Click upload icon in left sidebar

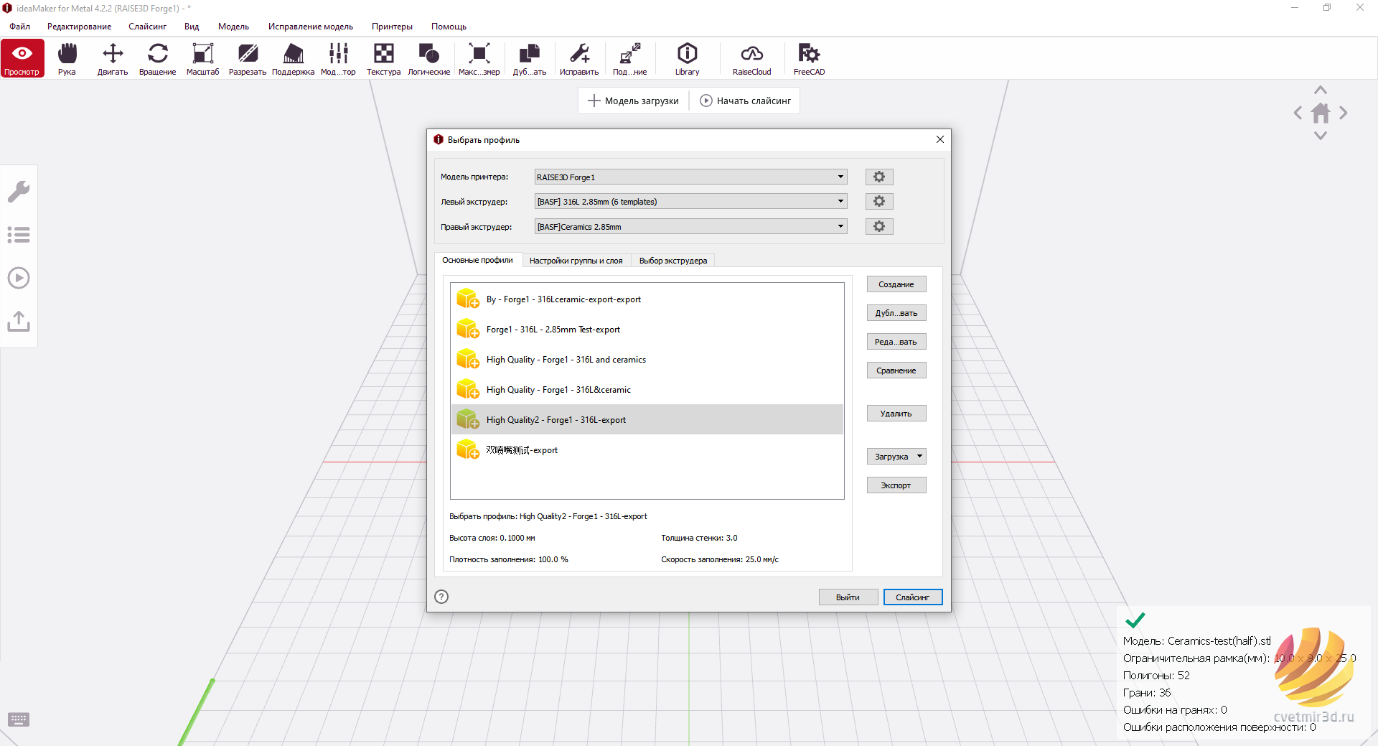[x=19, y=321]
